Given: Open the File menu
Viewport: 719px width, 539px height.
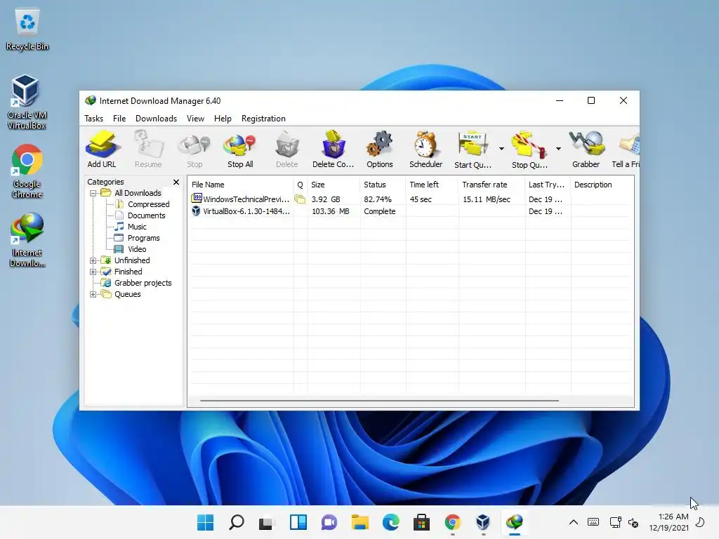Looking at the screenshot, I should coord(119,119).
